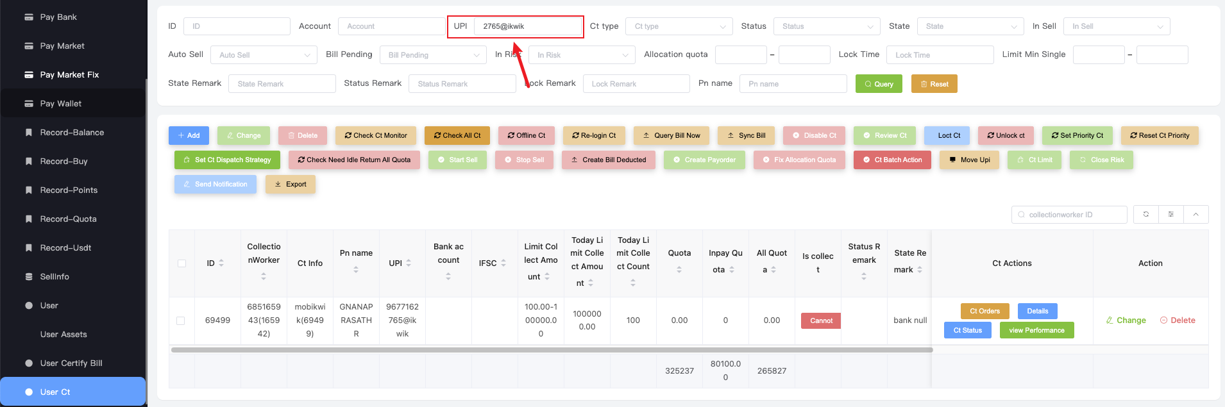Image resolution: width=1225 pixels, height=407 pixels.
Task: Click the IFSC column sort icon
Action: click(x=503, y=263)
